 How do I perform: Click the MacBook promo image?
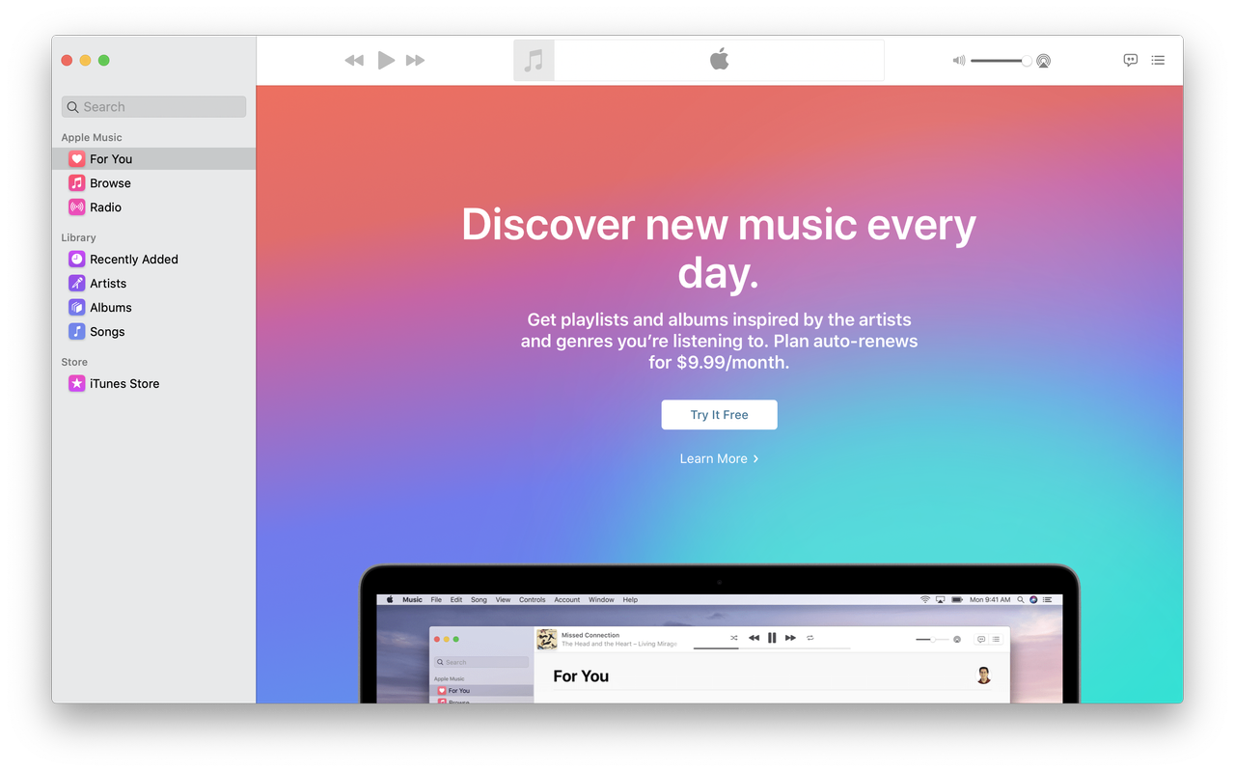[x=719, y=634]
